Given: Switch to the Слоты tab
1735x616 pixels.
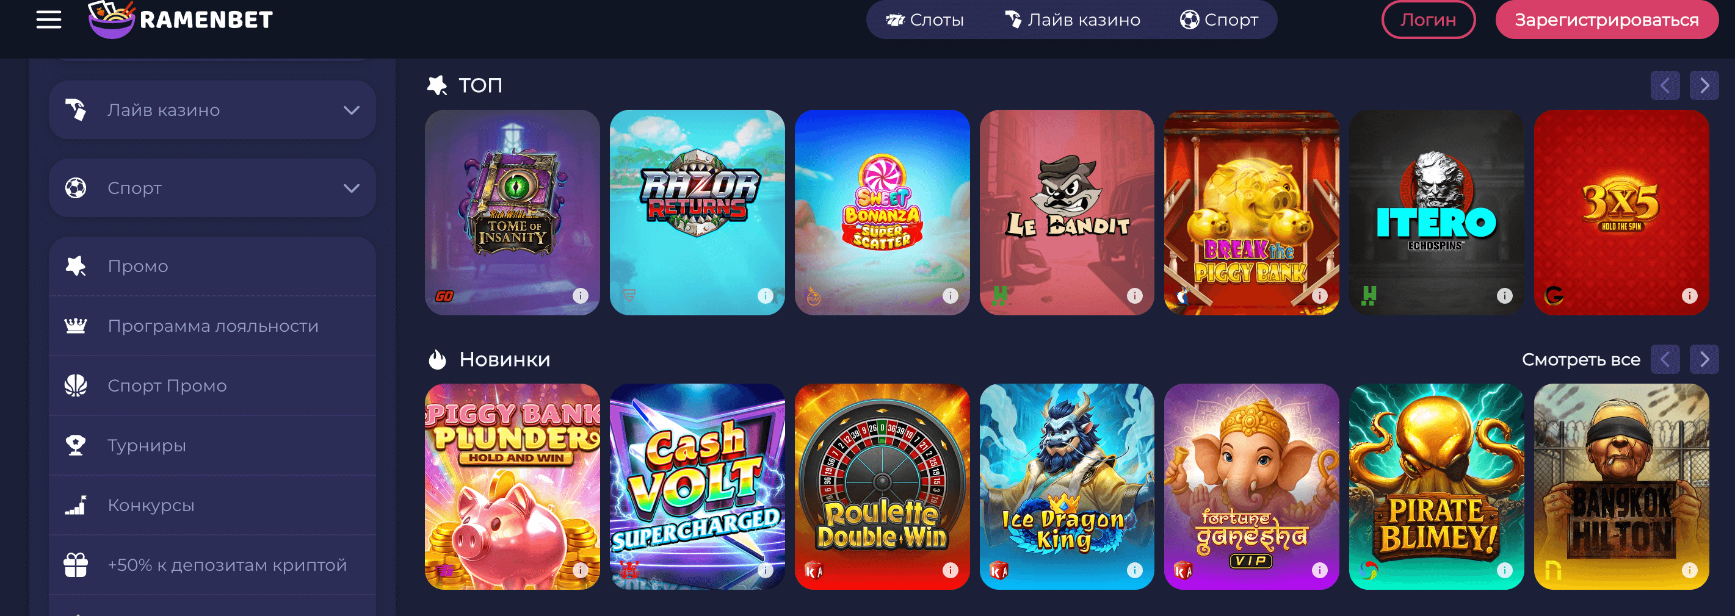Looking at the screenshot, I should 924,20.
